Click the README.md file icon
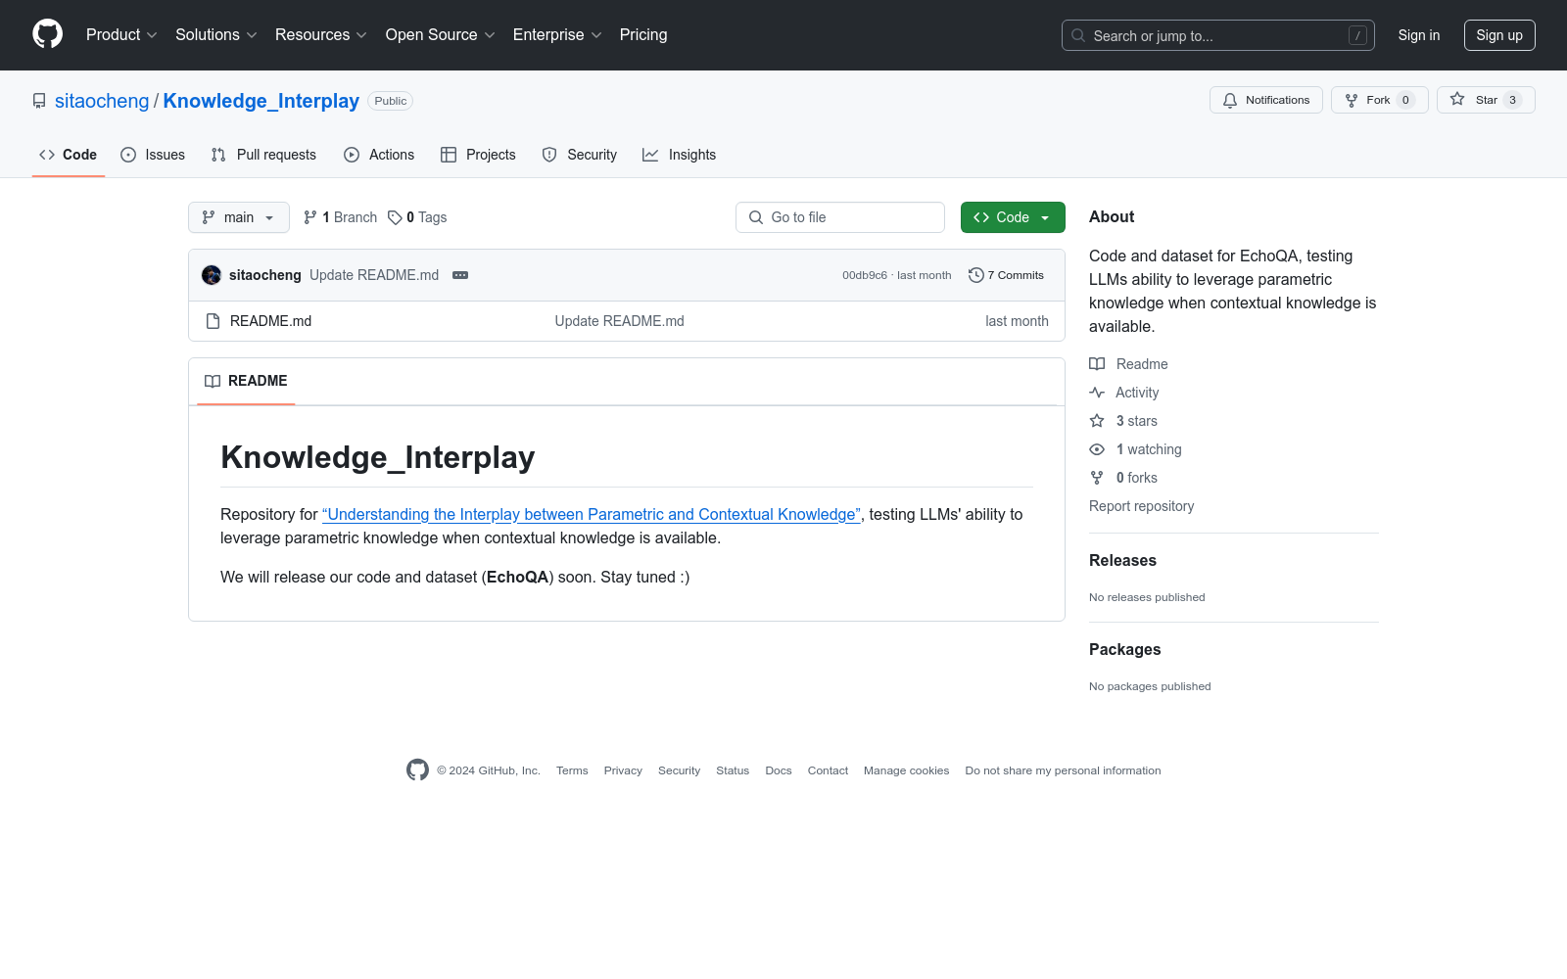Viewport: 1567px width, 979px height. click(214, 321)
